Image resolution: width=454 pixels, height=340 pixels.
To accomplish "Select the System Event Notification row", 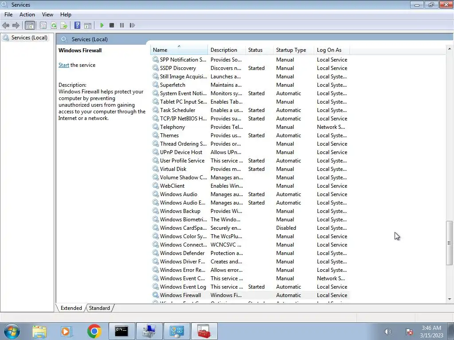I will point(250,93).
